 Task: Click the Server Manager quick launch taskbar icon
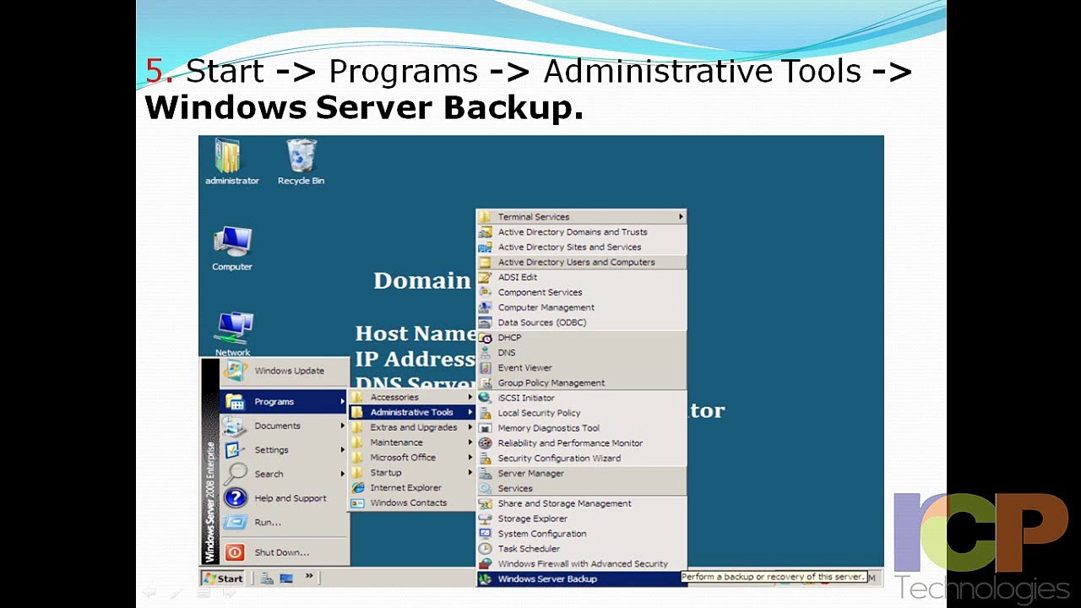click(x=268, y=578)
